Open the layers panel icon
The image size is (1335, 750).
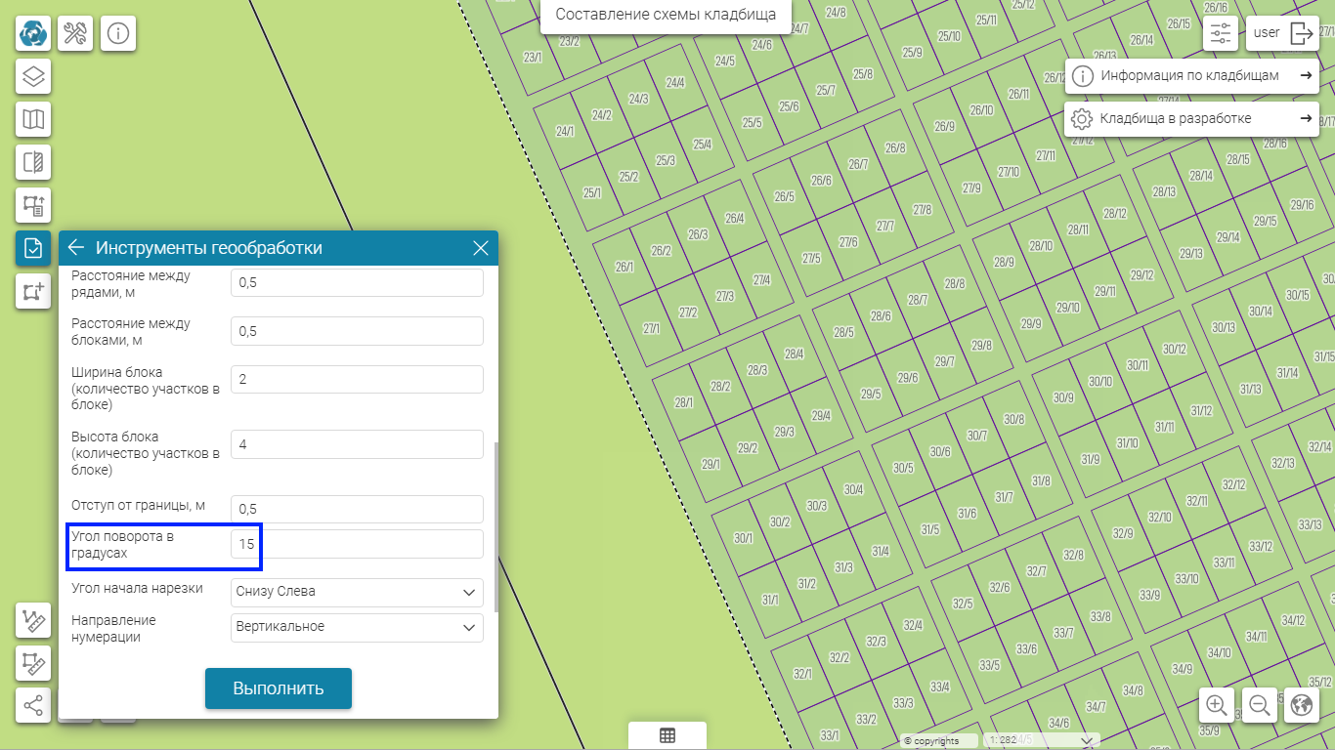[33, 76]
